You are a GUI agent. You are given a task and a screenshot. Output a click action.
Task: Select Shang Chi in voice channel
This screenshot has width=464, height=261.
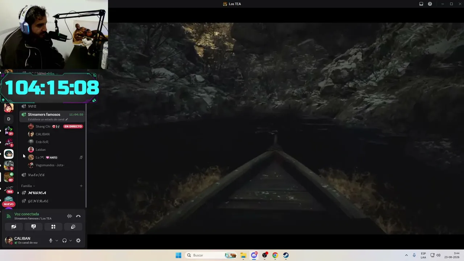pos(43,127)
